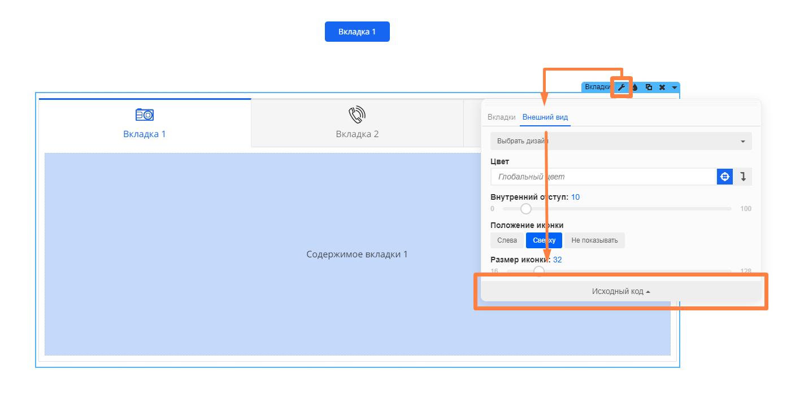Image resolution: width=791 pixels, height=395 pixels.
Task: Pick color with the crosshair target icon
Action: pyautogui.click(x=725, y=177)
